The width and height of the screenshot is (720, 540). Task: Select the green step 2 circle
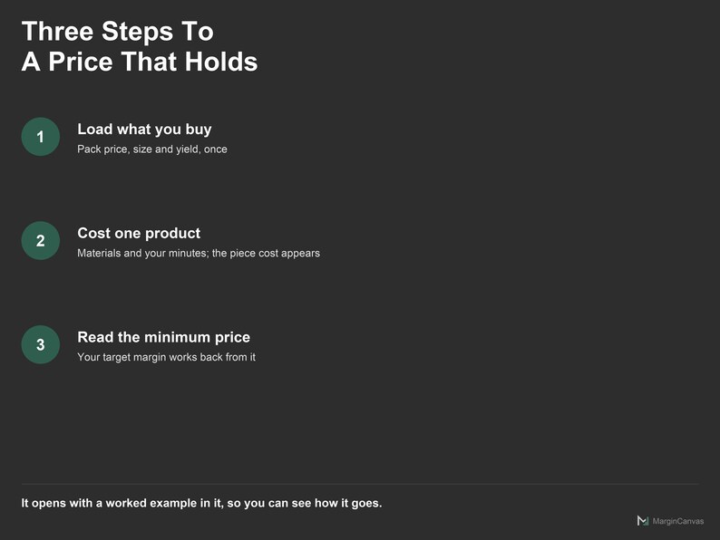pos(41,241)
